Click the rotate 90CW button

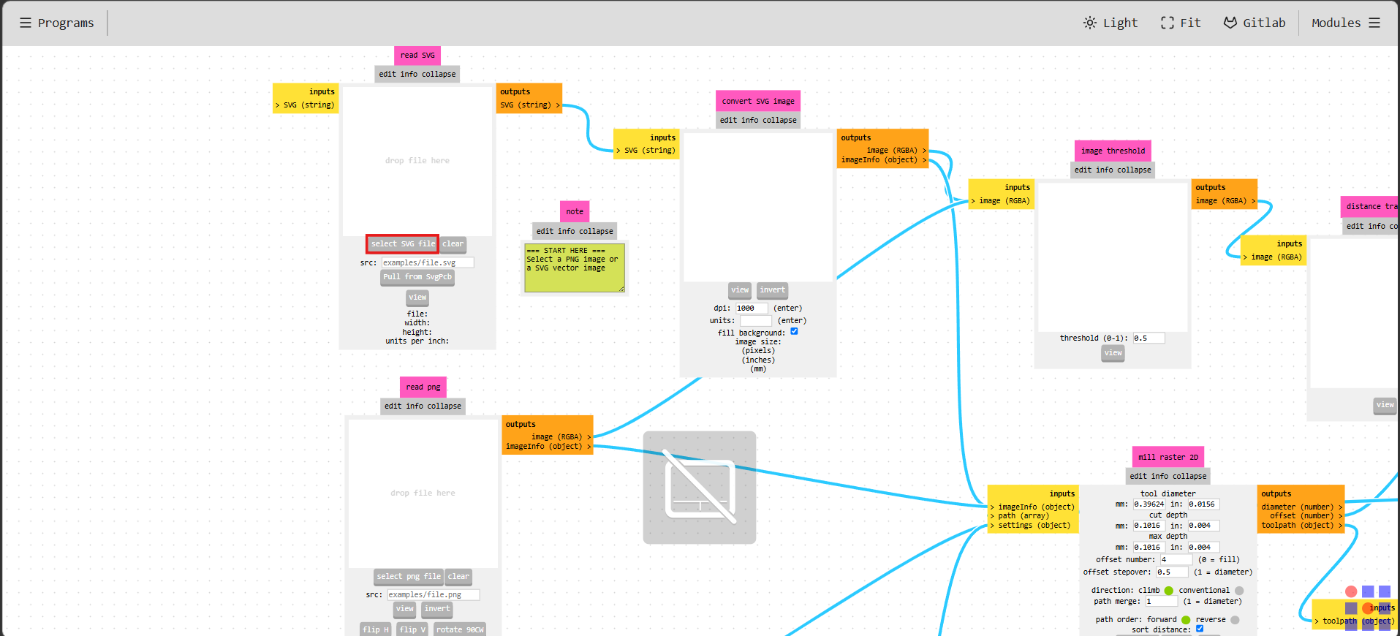pyautogui.click(x=460, y=629)
